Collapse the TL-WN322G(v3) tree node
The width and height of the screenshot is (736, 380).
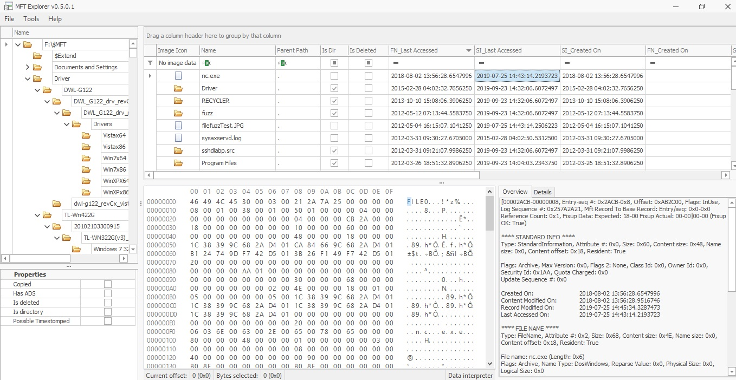coord(57,238)
